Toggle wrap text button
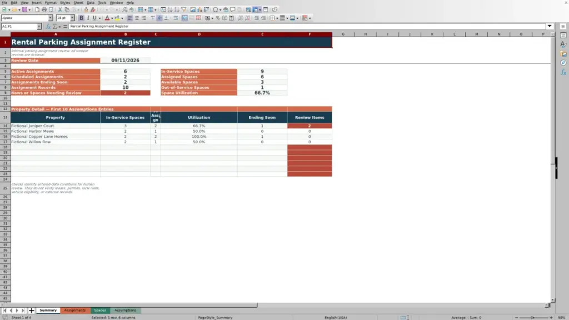Viewport: 569px width, 320px height. pos(176,18)
